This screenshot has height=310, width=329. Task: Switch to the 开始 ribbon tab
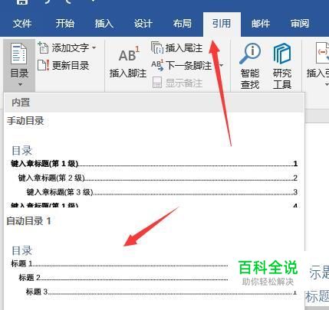(64, 24)
